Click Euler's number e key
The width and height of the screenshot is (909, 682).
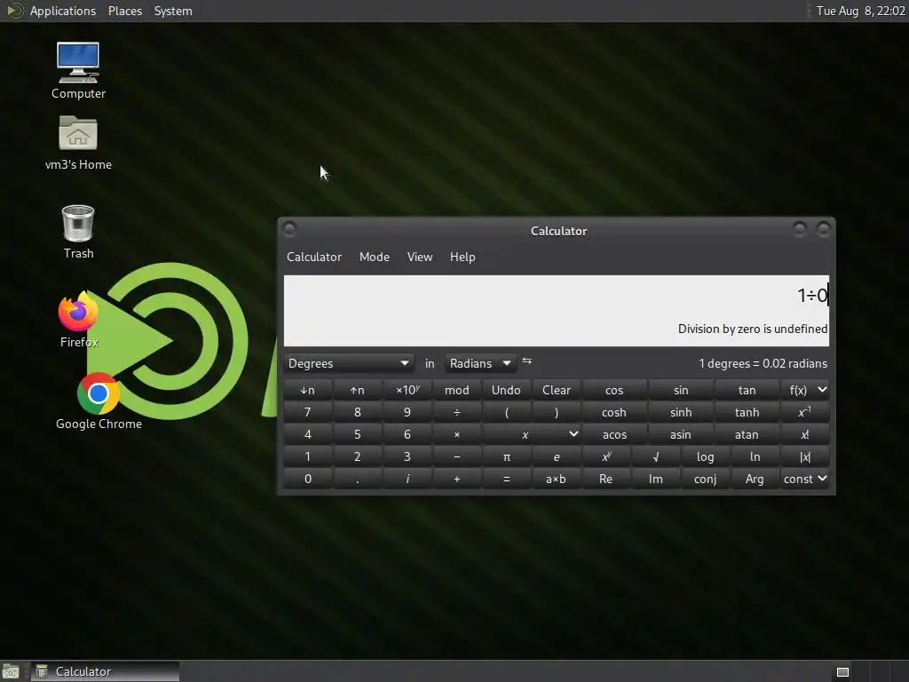point(557,457)
